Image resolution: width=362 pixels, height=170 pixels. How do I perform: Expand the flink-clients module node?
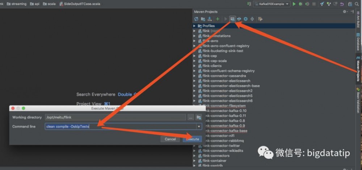coord(194,66)
